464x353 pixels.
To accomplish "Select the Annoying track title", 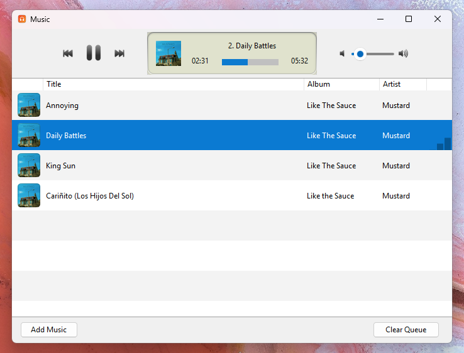I will pos(62,106).
